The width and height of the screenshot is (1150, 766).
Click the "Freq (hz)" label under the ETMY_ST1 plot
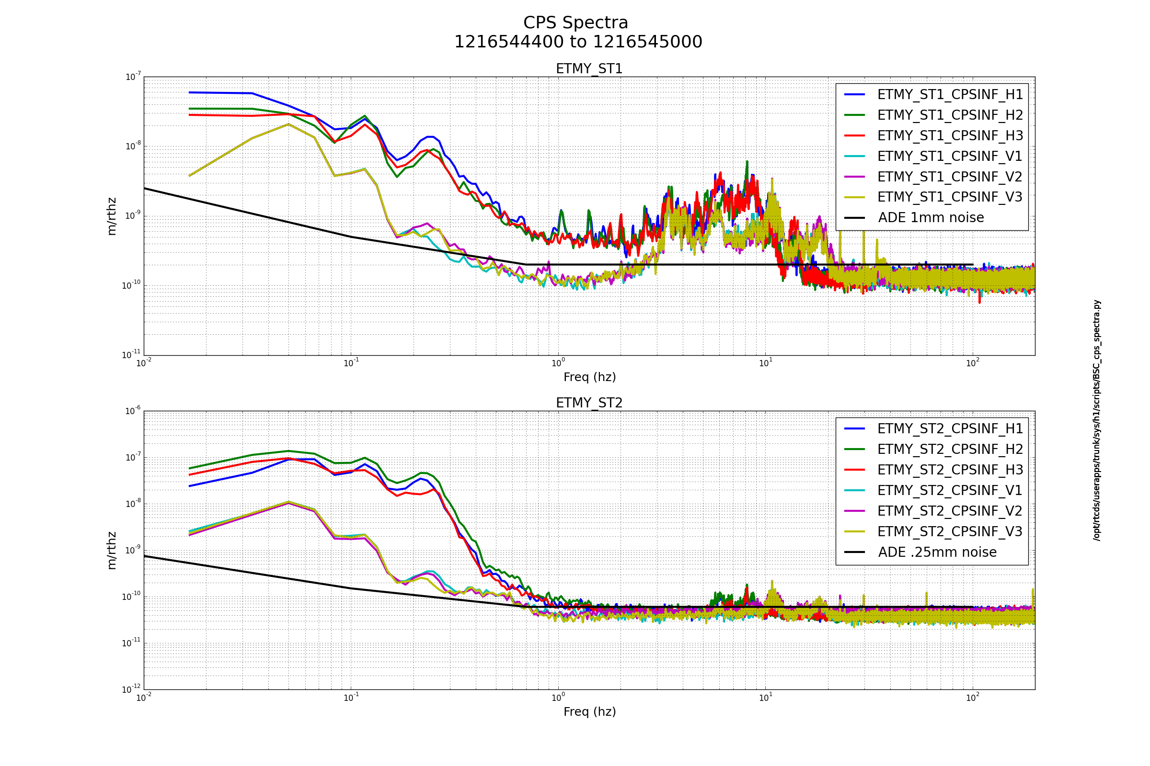click(x=590, y=378)
